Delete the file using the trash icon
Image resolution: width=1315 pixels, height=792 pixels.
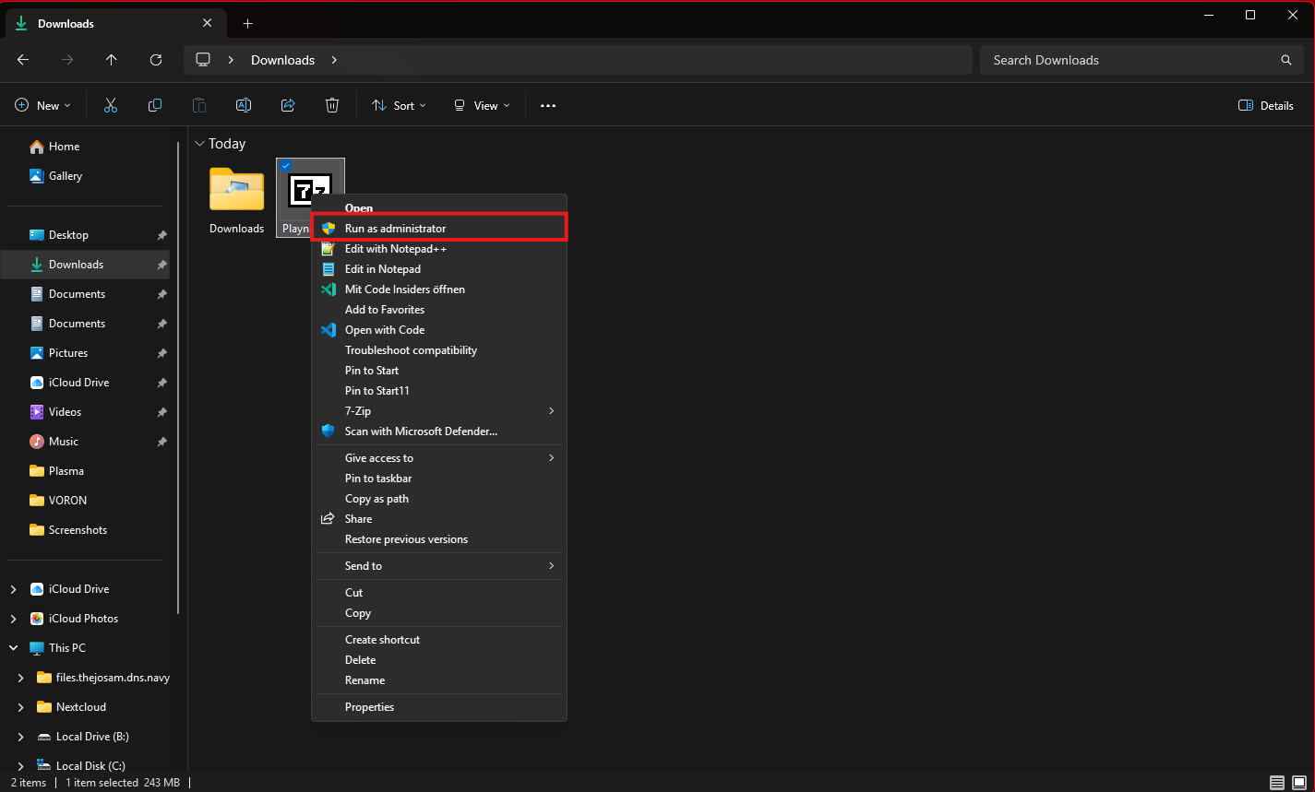(x=332, y=104)
